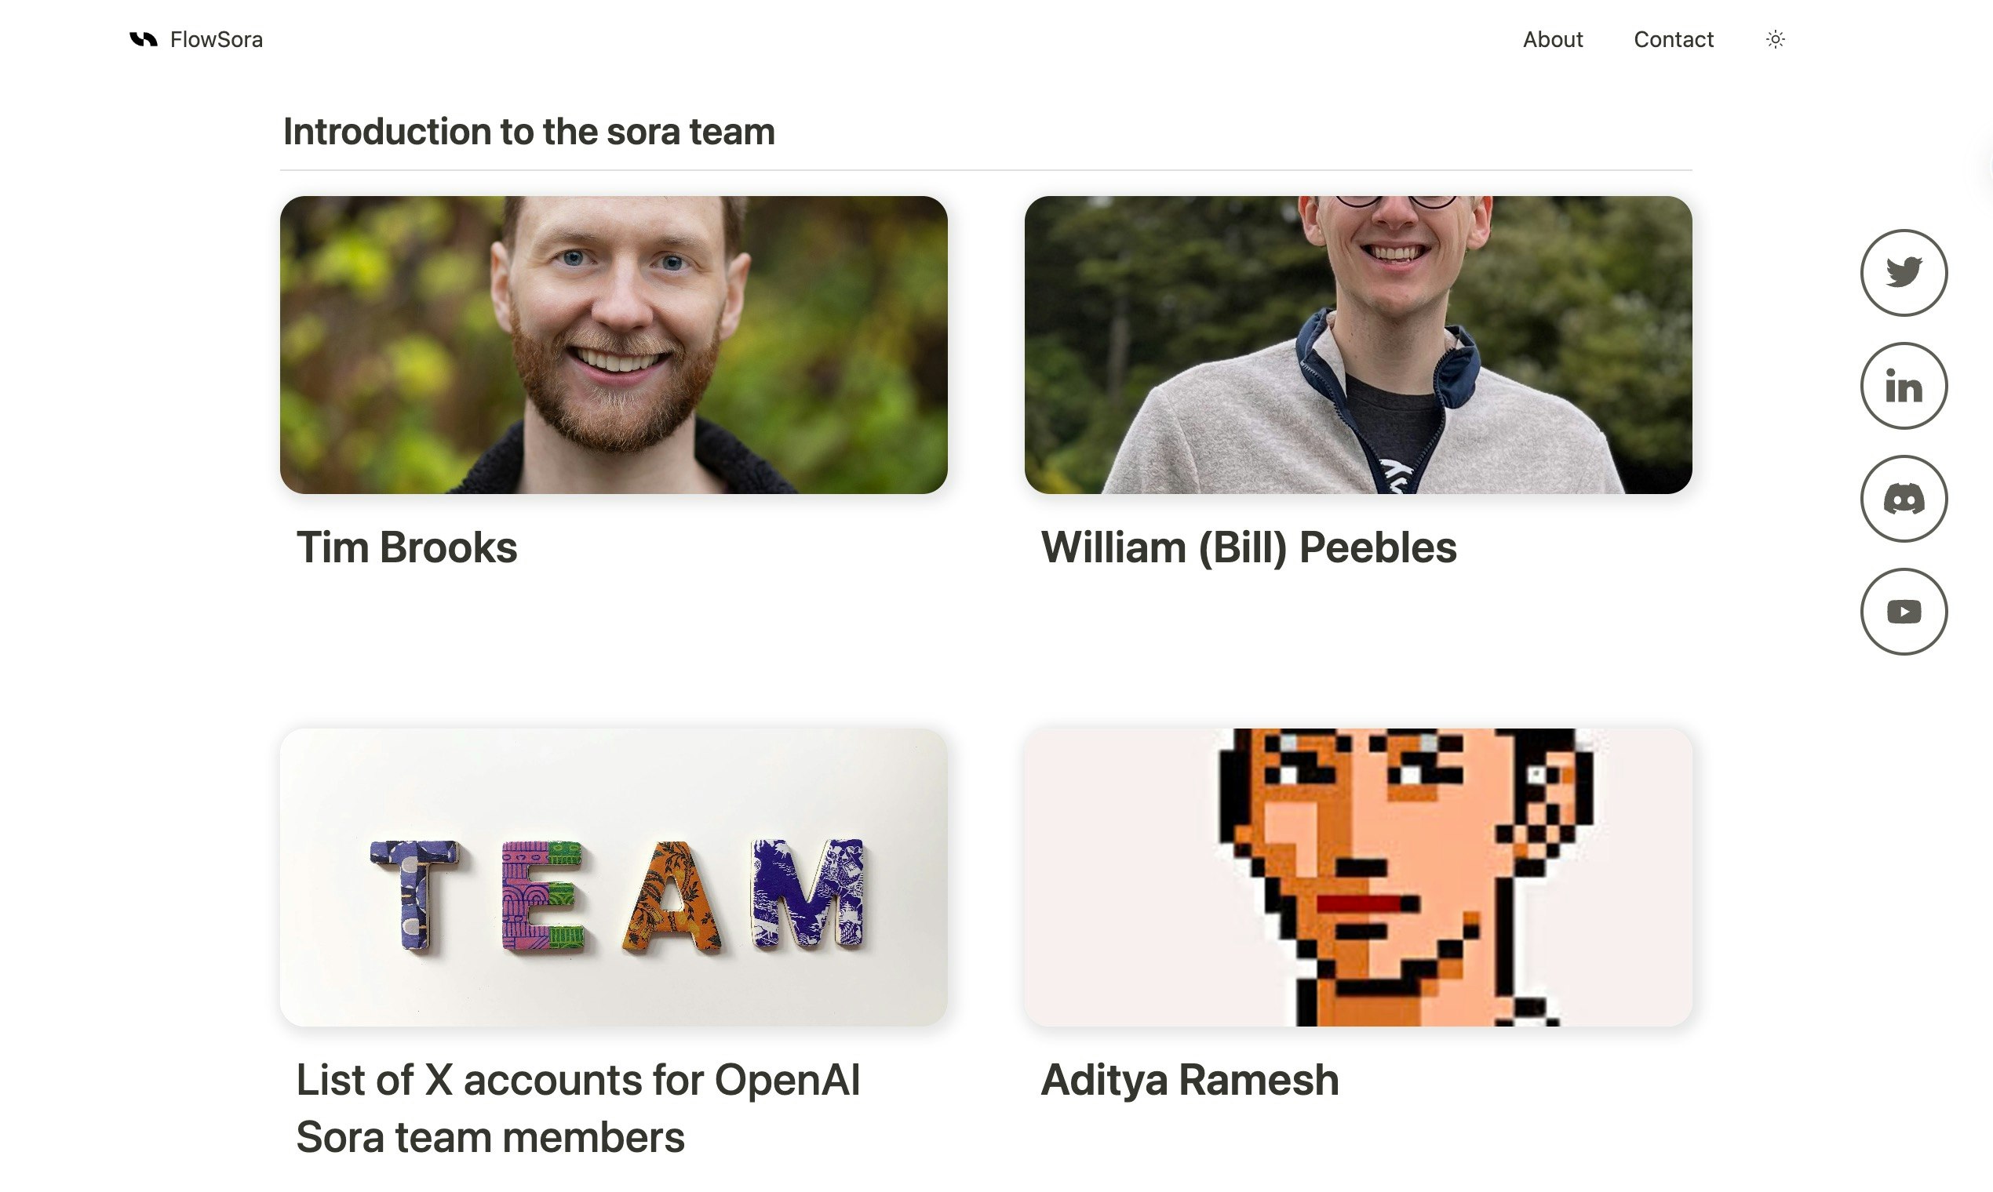Click the FlowSora logo icon
This screenshot has height=1192, width=1993.
click(x=143, y=39)
